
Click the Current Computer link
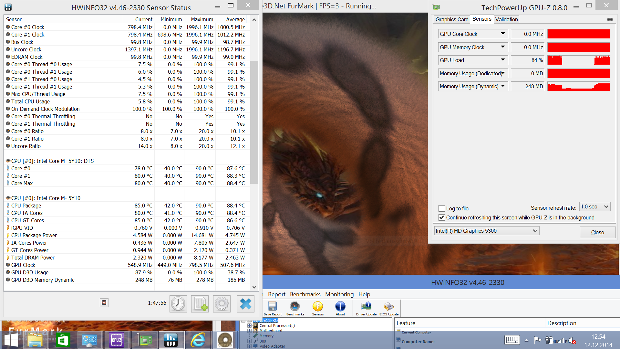[416, 332]
